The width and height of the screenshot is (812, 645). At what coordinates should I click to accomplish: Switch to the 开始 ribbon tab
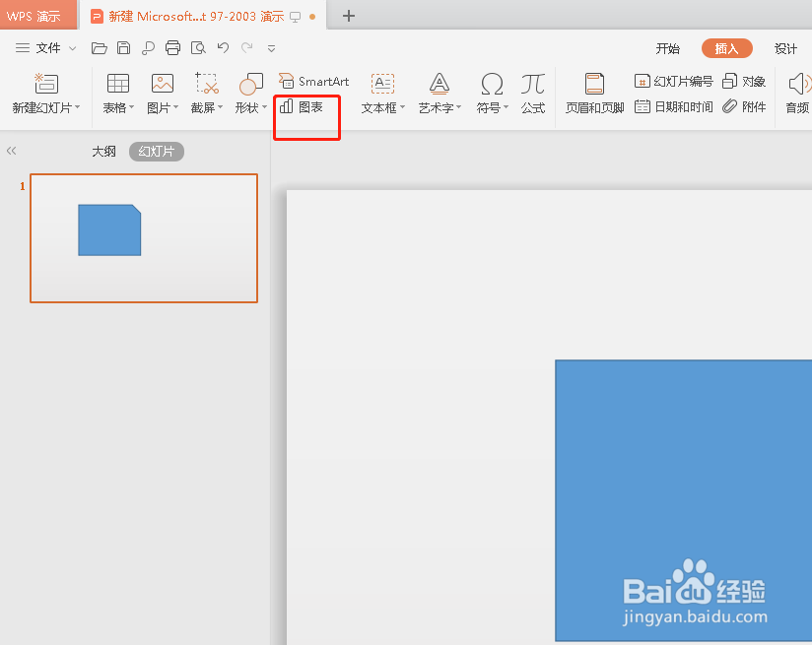tap(667, 48)
